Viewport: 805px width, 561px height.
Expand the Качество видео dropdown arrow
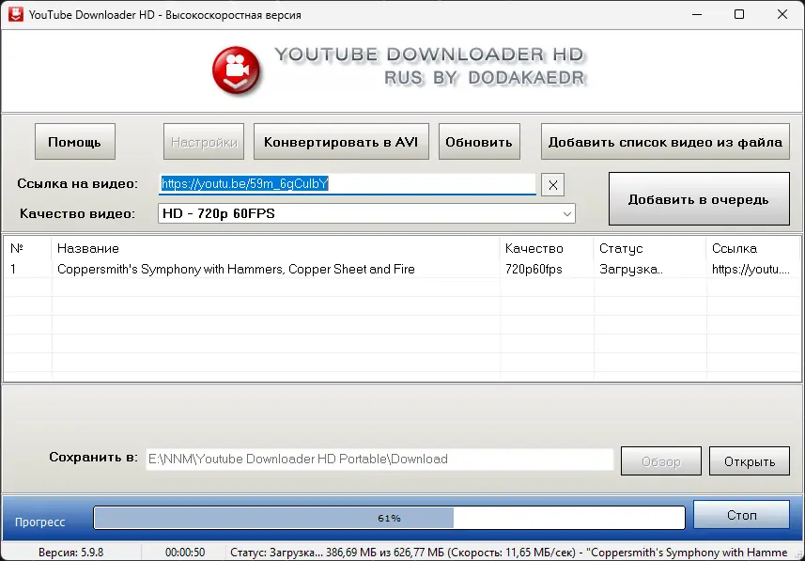coord(566,213)
